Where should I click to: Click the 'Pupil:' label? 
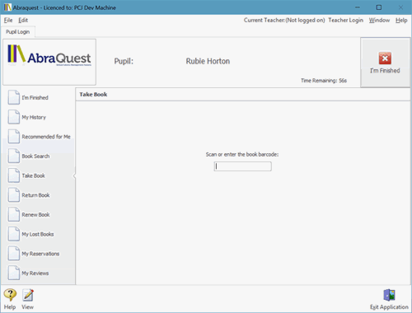(x=124, y=61)
